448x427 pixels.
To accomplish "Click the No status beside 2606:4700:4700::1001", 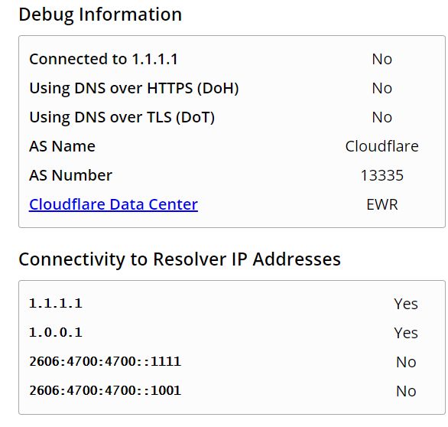I will [x=406, y=391].
